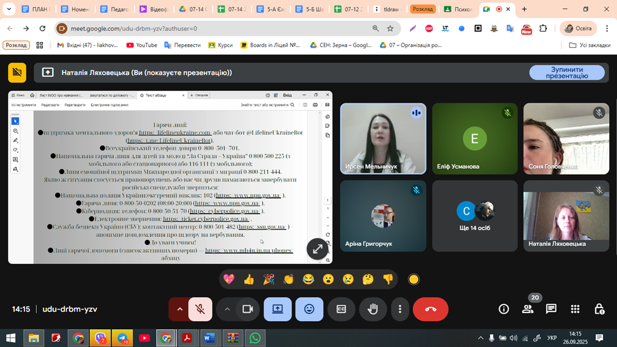Open the chat with everyone panel
The width and height of the screenshot is (617, 347).
click(551, 309)
